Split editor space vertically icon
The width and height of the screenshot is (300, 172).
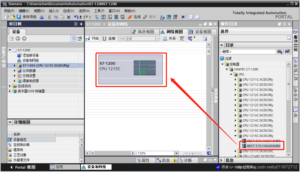197,17
